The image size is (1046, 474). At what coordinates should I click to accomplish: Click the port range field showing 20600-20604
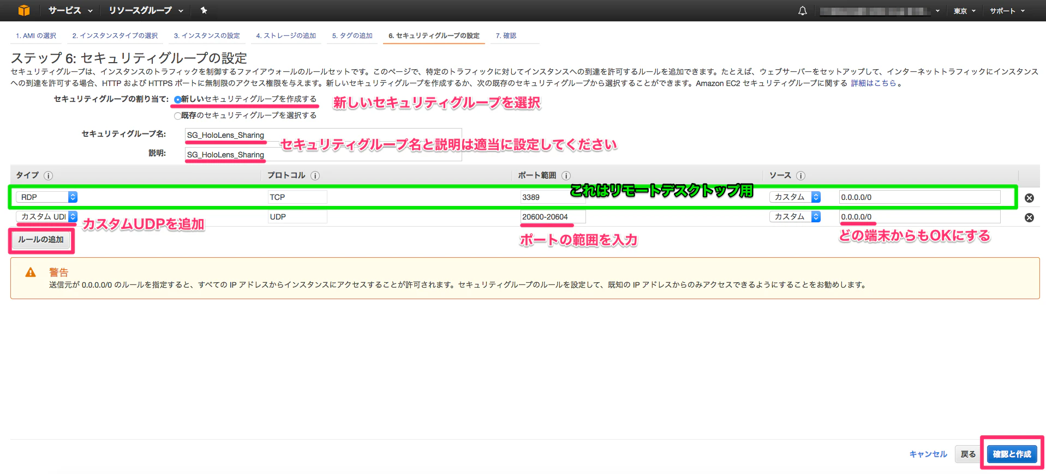(x=553, y=217)
